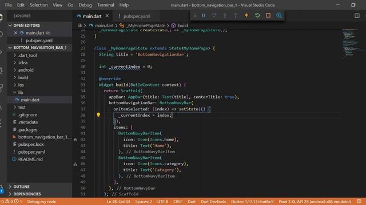Open the Debug menu

(x=85, y=5)
